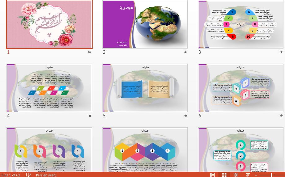
Task: Select slide 5 with the scroll banners
Action: 145,88
